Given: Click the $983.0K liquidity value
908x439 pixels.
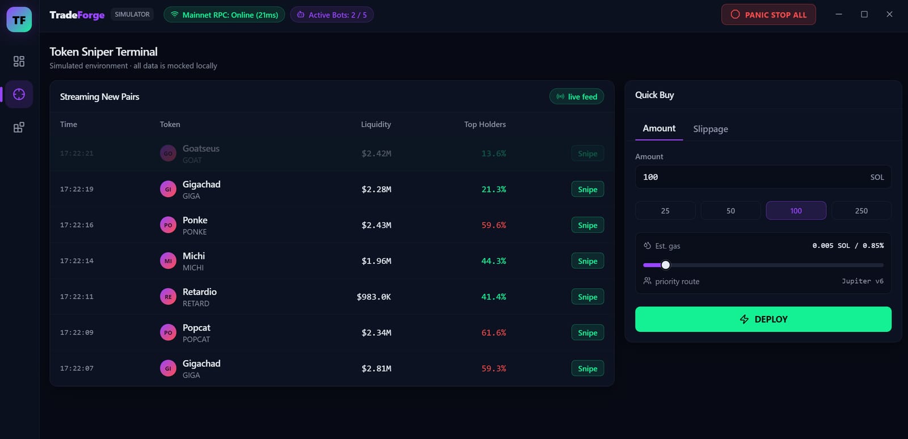Looking at the screenshot, I should 374,297.
